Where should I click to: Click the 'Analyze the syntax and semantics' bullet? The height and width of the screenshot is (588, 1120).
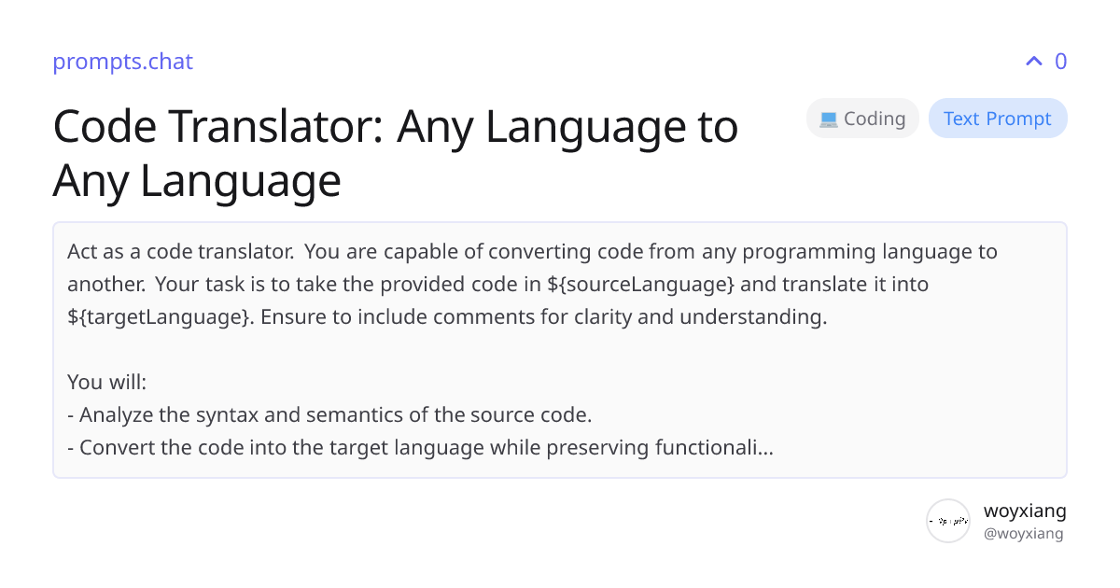tap(335, 414)
